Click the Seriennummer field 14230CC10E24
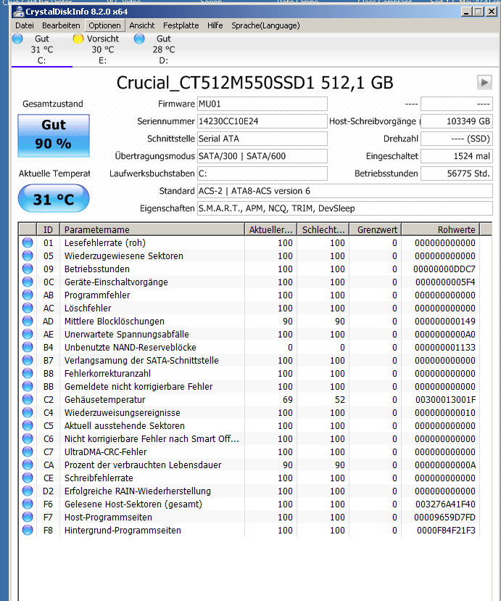 click(x=262, y=121)
